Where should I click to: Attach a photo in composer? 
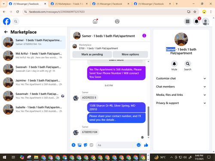[80, 145]
